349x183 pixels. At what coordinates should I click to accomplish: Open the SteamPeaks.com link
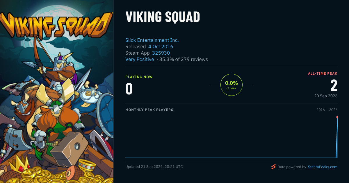tap(323, 167)
